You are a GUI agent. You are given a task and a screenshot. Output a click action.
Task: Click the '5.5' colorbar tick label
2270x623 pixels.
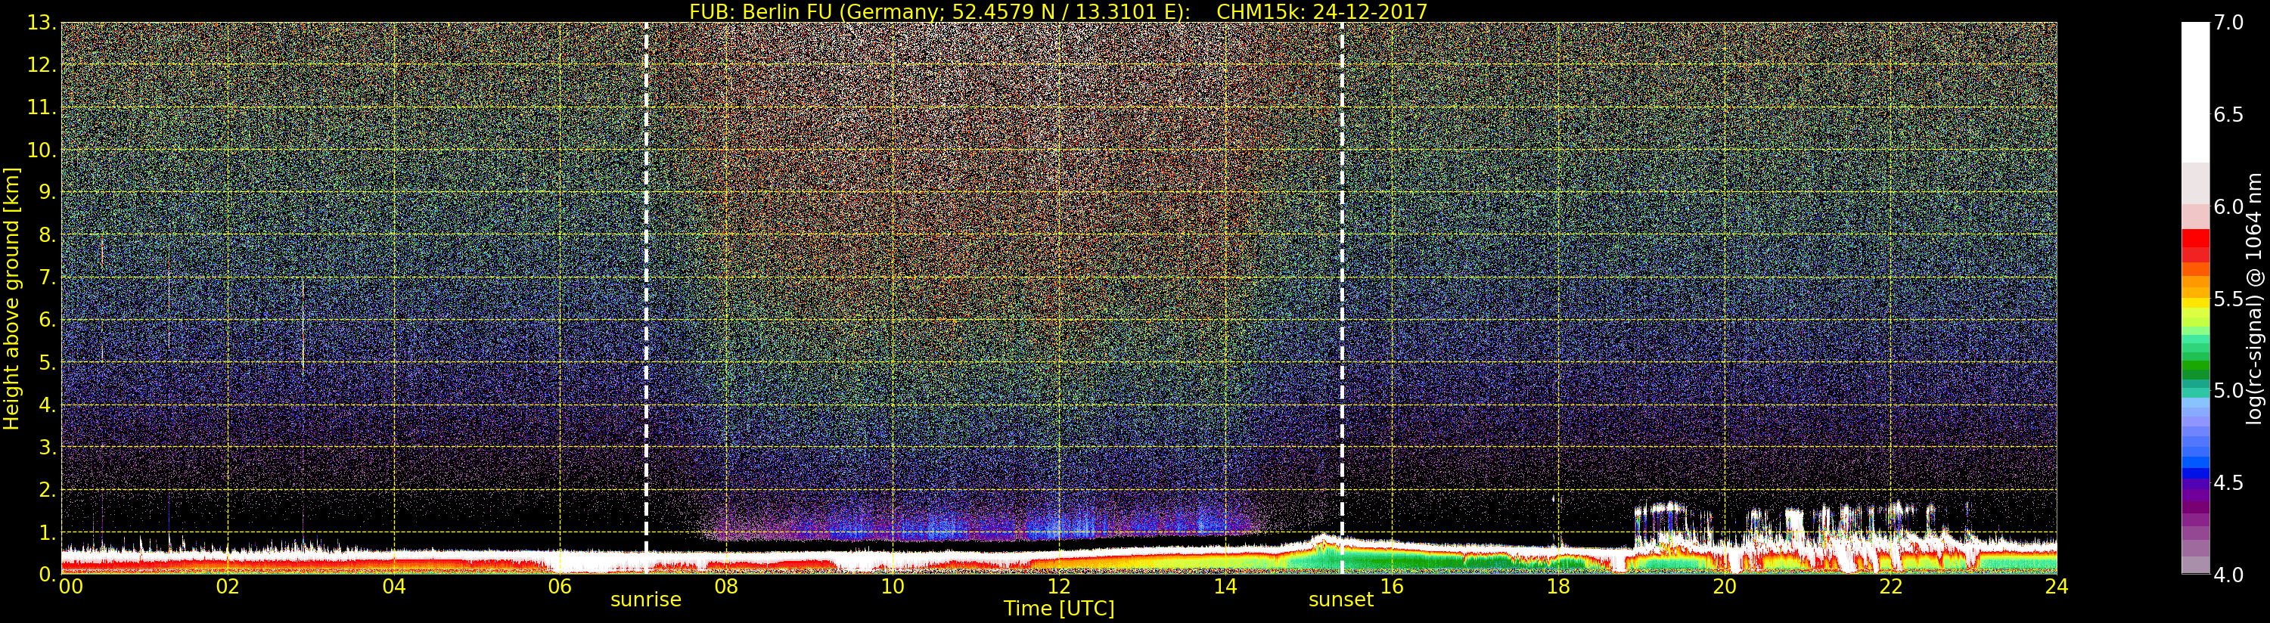point(2228,299)
